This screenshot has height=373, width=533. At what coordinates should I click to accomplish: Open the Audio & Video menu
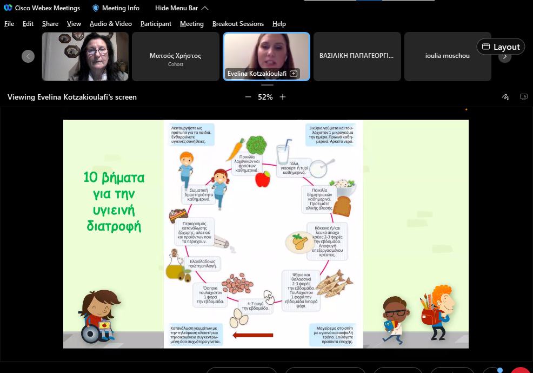click(x=111, y=24)
